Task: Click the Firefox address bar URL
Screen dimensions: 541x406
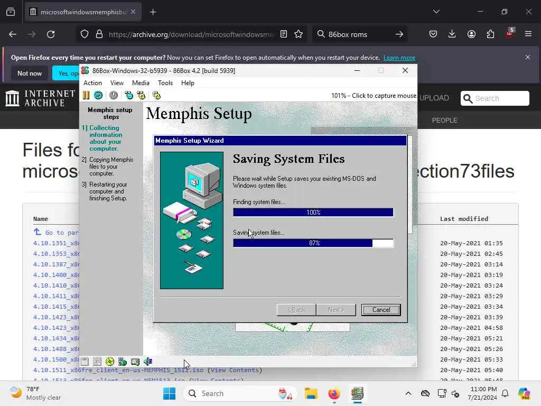Action: (x=191, y=34)
